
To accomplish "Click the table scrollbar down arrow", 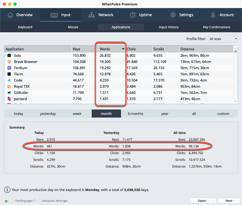I will click(x=235, y=101).
